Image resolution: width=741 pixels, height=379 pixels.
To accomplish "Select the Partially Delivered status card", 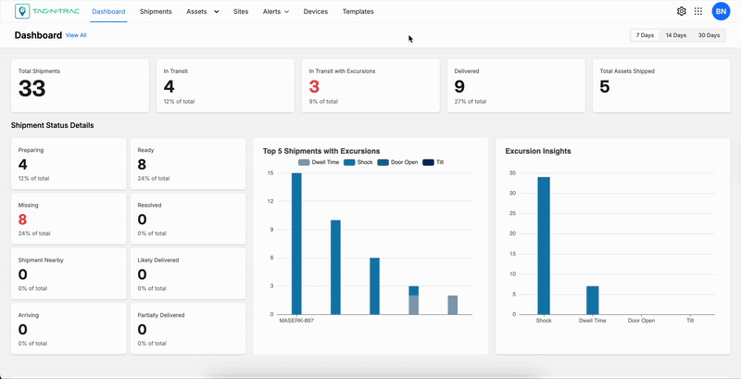I will pos(188,328).
